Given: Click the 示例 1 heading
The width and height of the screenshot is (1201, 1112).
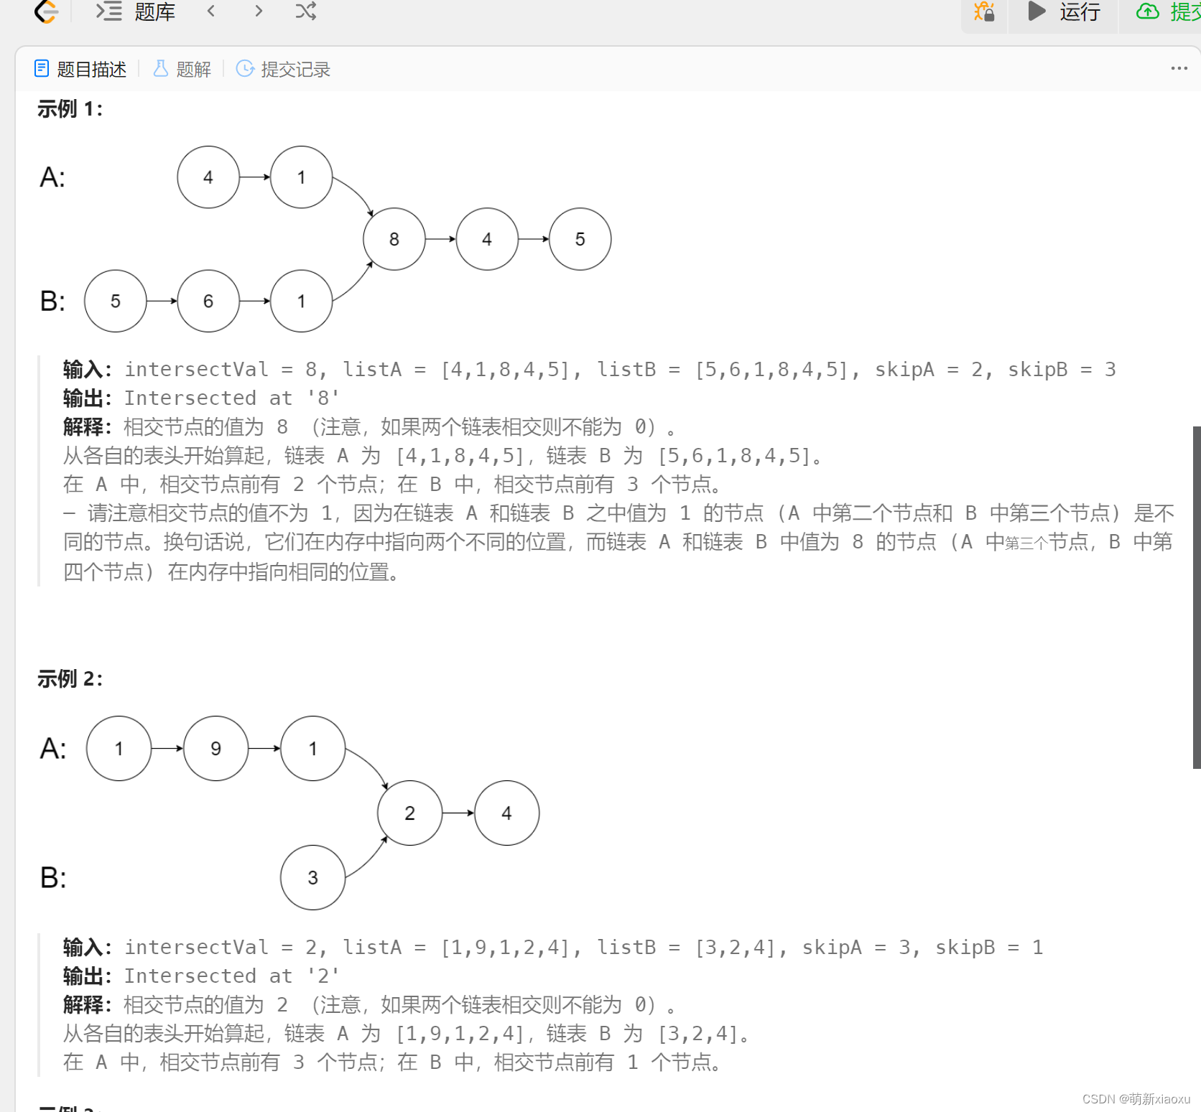Looking at the screenshot, I should [x=70, y=109].
